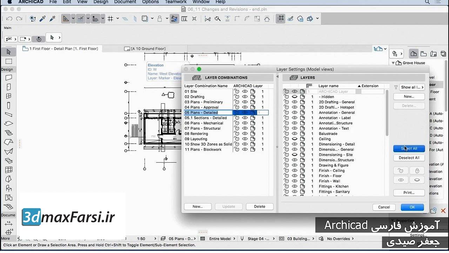Select the '07 Plans - Structural' layer combination
The height and width of the screenshot is (253, 449).
pos(203,129)
